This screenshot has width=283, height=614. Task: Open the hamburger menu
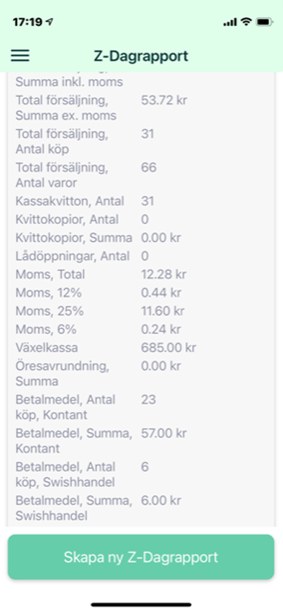tap(20, 56)
